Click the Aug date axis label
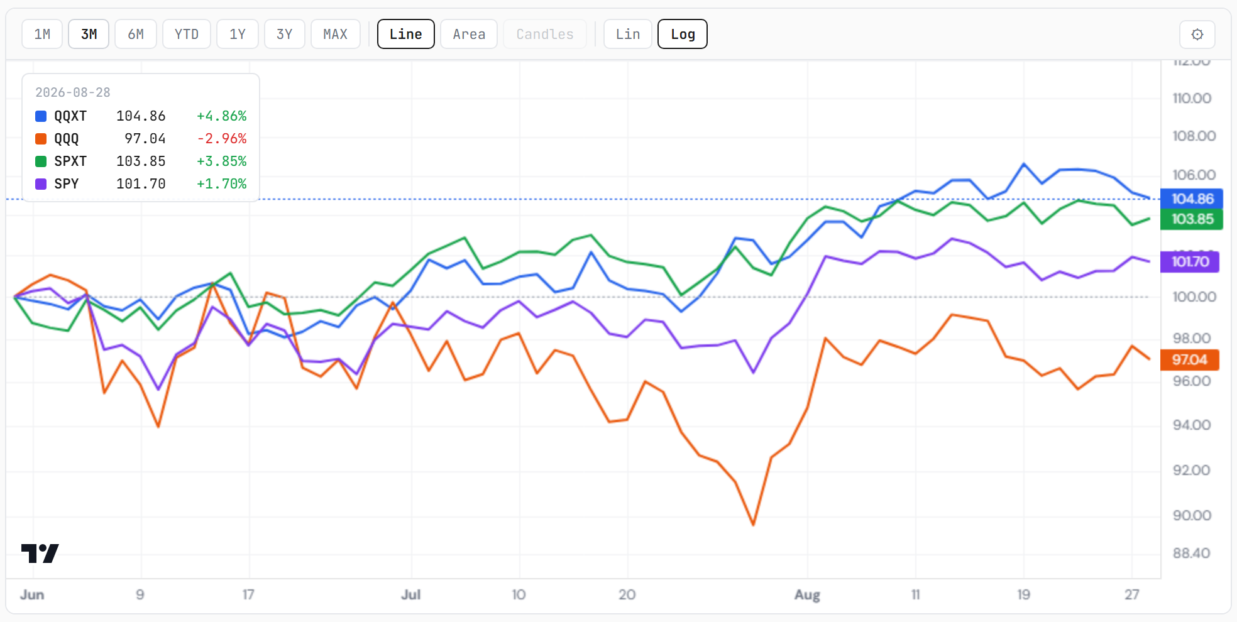 point(807,595)
